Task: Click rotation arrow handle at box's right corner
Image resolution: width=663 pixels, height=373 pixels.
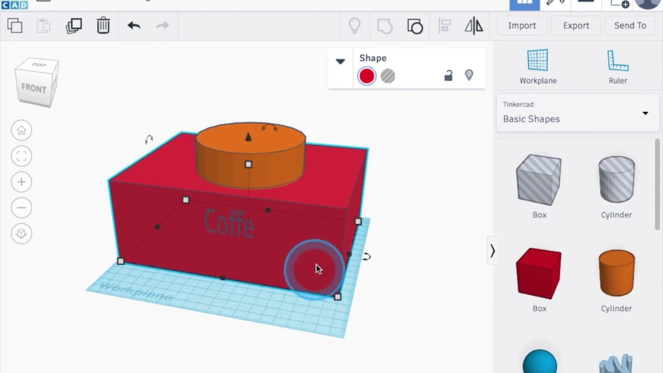Action: 366,256
